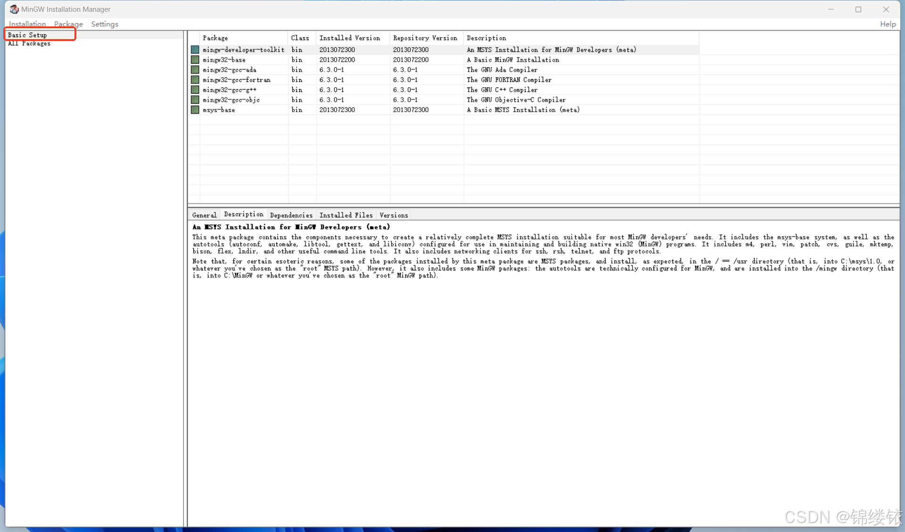Click mark box for mingw32-gcc-objc
The image size is (905, 532).
click(195, 100)
